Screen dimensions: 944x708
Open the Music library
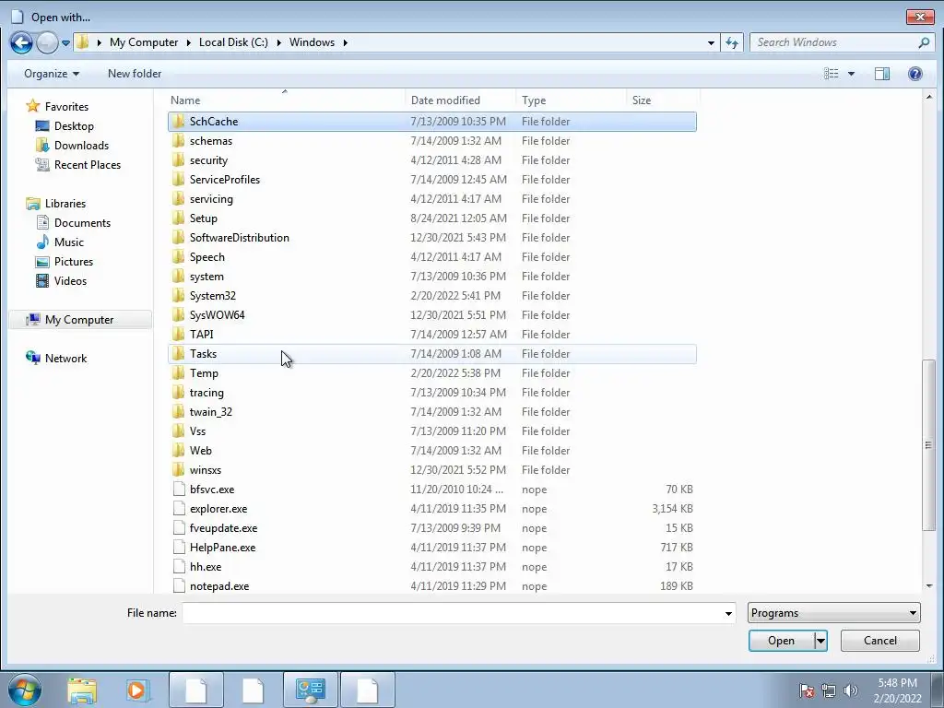tap(60, 242)
